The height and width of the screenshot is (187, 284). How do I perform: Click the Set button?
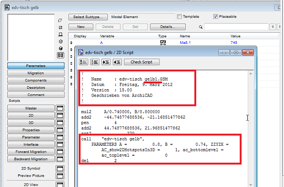tap(135, 27)
